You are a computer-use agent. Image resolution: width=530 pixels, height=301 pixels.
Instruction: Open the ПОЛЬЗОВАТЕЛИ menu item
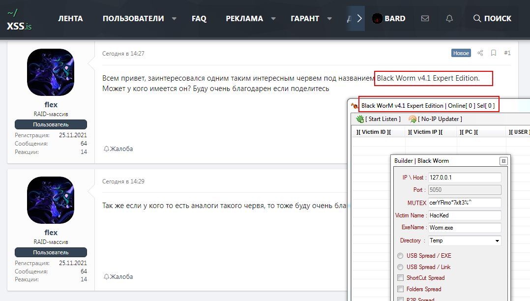133,19
